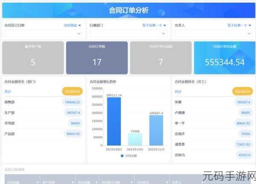Select the 销售部 row label
This screenshot has width=256, height=184.
pos(10,102)
